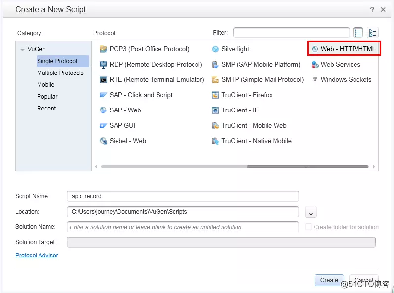Browse for script location with ellipsis button
Image resolution: width=394 pixels, height=293 pixels.
pyautogui.click(x=311, y=212)
